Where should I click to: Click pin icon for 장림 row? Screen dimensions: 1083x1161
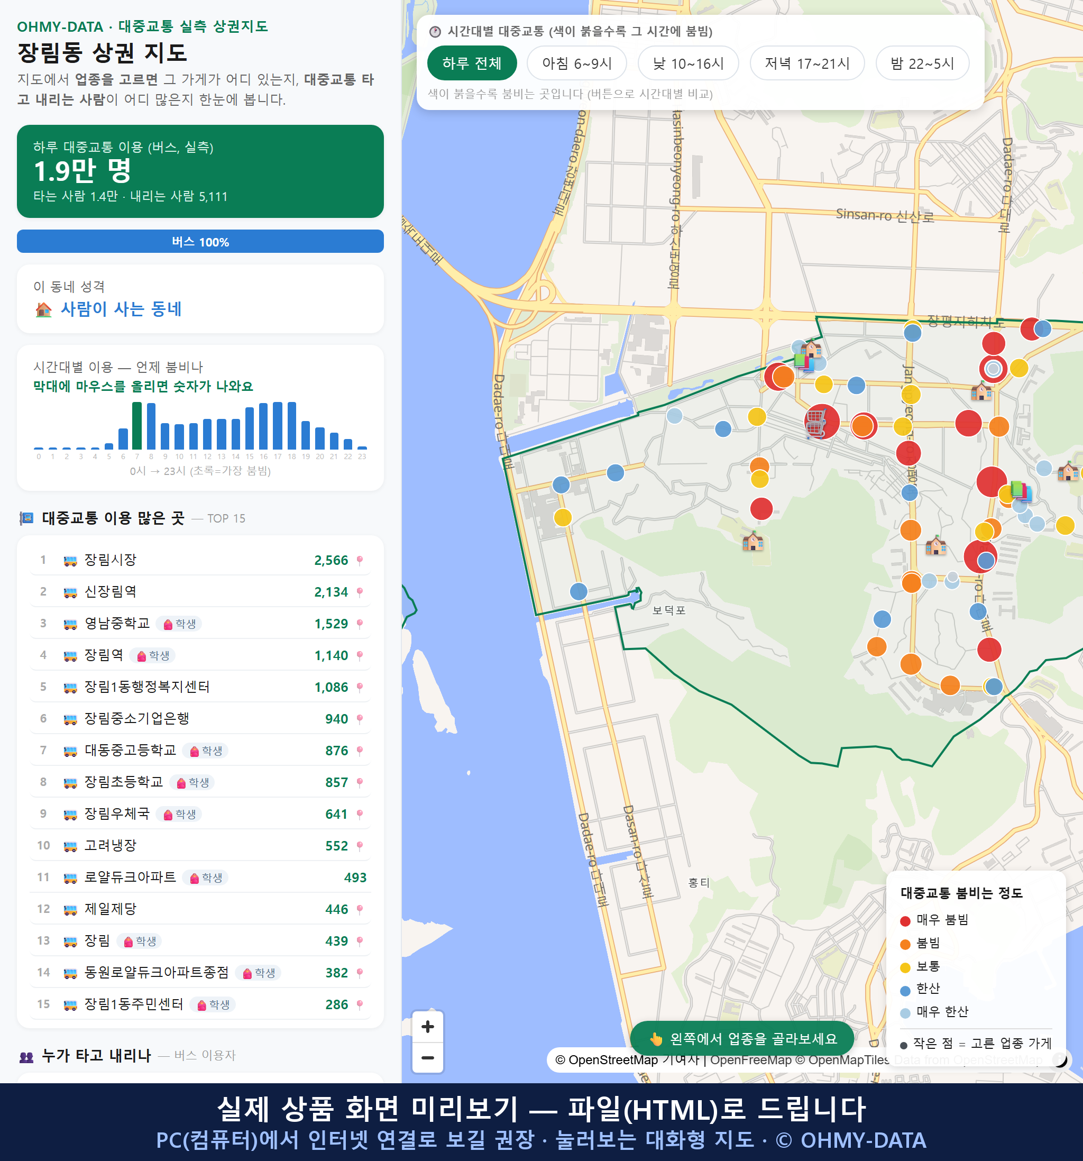tap(360, 941)
